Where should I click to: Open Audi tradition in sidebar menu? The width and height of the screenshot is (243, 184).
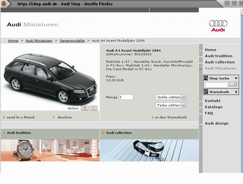[x=219, y=56]
